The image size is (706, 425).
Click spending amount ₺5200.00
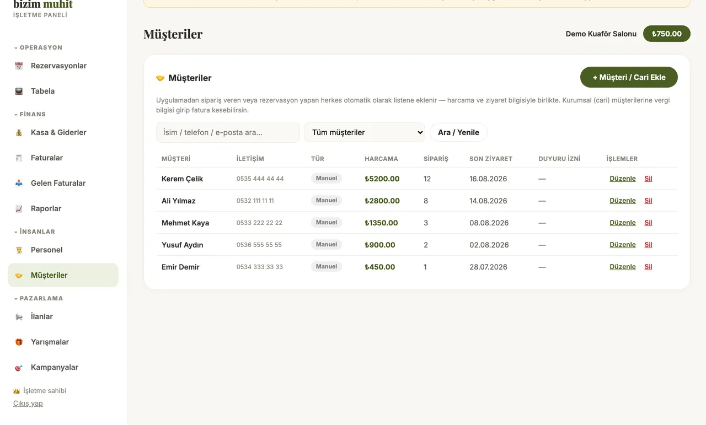[382, 179]
